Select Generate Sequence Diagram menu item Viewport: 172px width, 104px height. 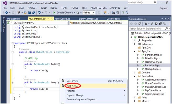point(93,100)
